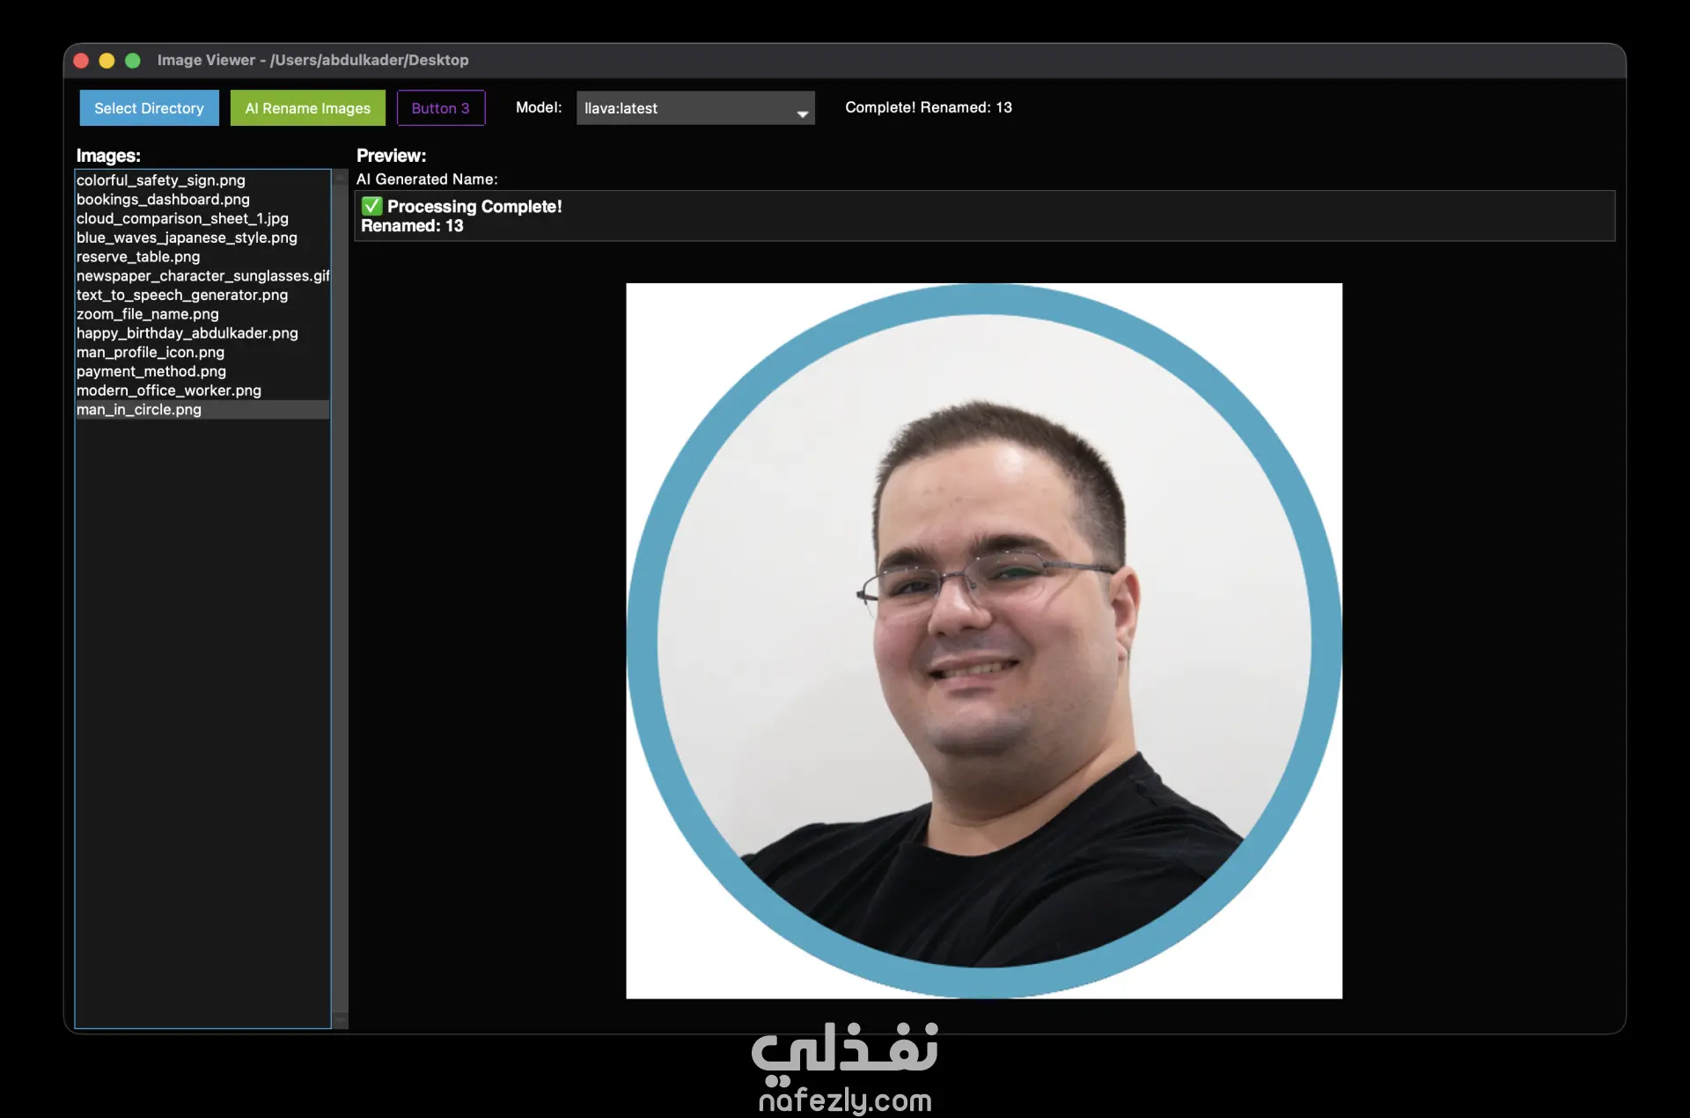Choose happy_birthday_abdulkader.png file
This screenshot has width=1690, height=1118.
pyautogui.click(x=187, y=333)
